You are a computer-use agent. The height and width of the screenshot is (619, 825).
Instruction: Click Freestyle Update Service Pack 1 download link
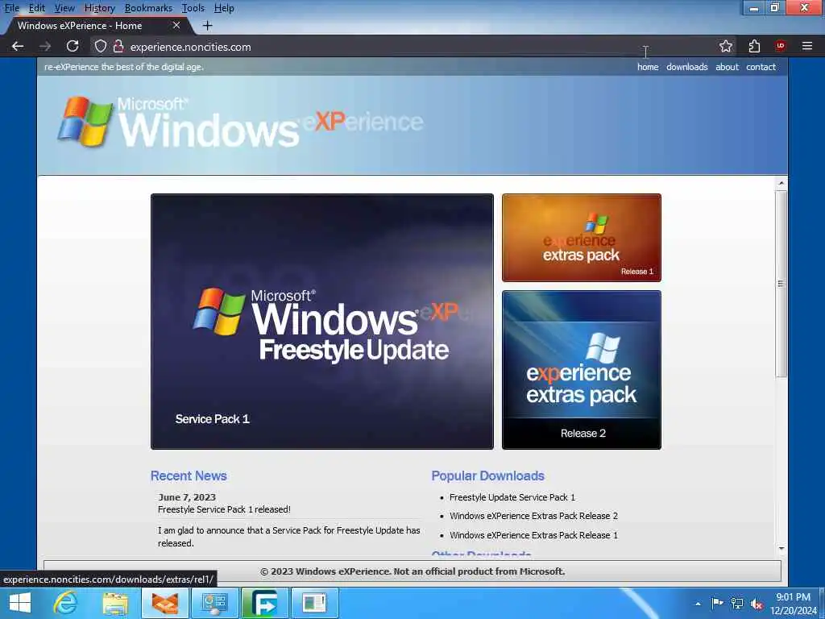click(512, 496)
